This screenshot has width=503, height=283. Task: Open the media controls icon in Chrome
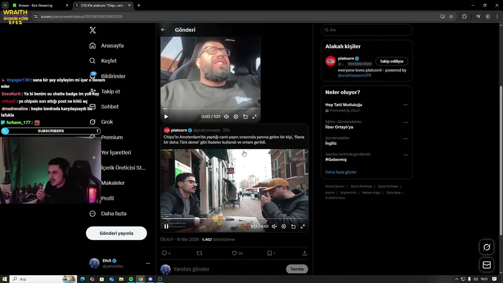pyautogui.click(x=478, y=17)
